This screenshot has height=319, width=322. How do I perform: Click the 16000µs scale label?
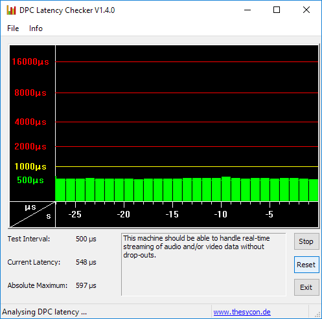[30, 61]
